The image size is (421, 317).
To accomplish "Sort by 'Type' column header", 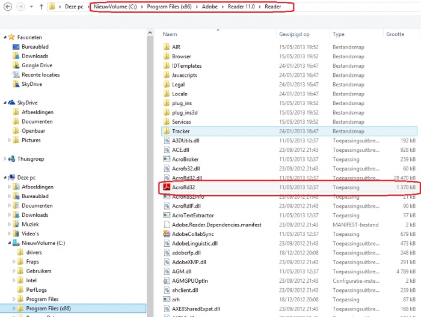I will point(338,34).
